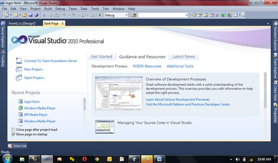Open the File menu
This screenshot has width=278, height=163.
(x=4, y=9)
